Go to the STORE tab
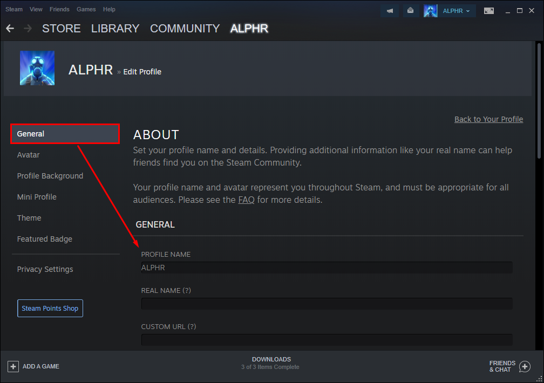The image size is (544, 383). click(x=62, y=29)
